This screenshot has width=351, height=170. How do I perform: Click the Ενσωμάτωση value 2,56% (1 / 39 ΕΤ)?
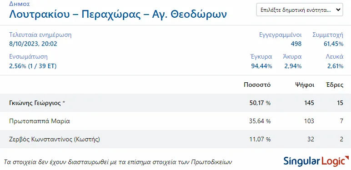(33, 66)
